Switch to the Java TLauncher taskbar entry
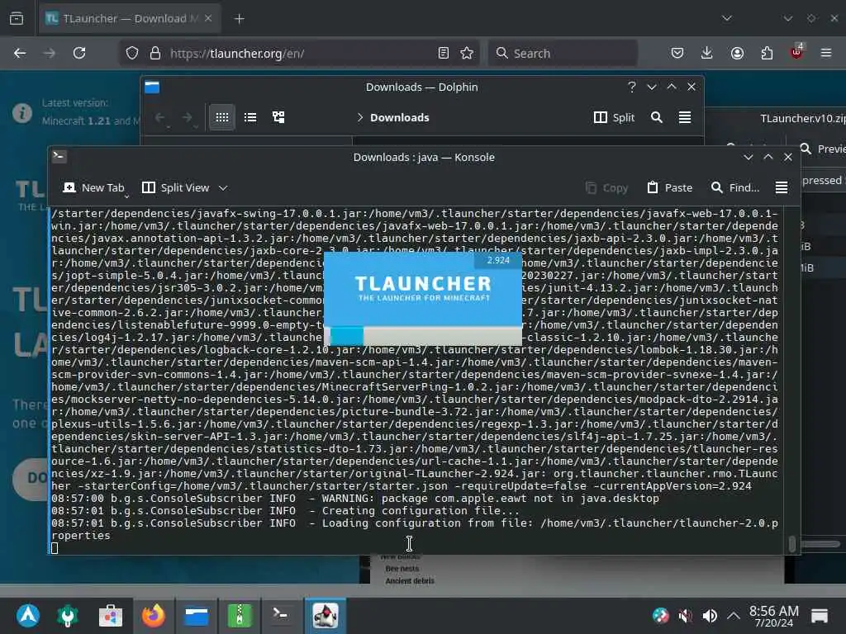 click(326, 615)
